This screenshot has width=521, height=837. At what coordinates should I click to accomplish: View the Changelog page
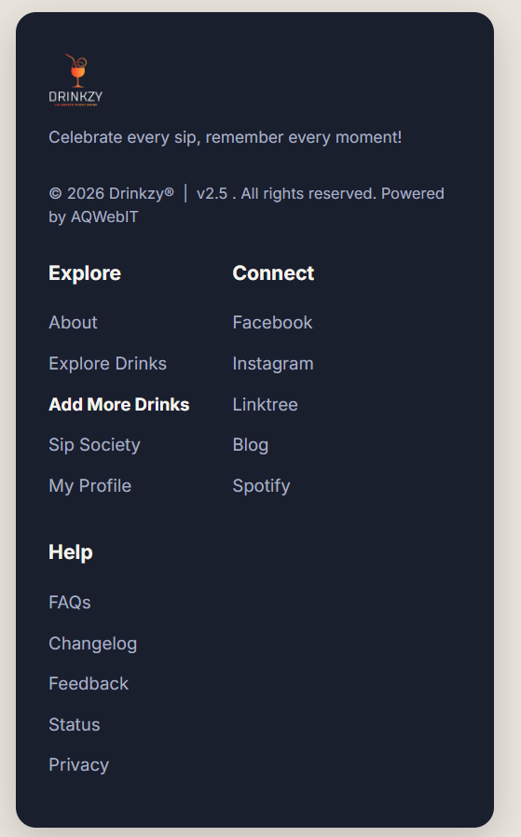point(93,643)
